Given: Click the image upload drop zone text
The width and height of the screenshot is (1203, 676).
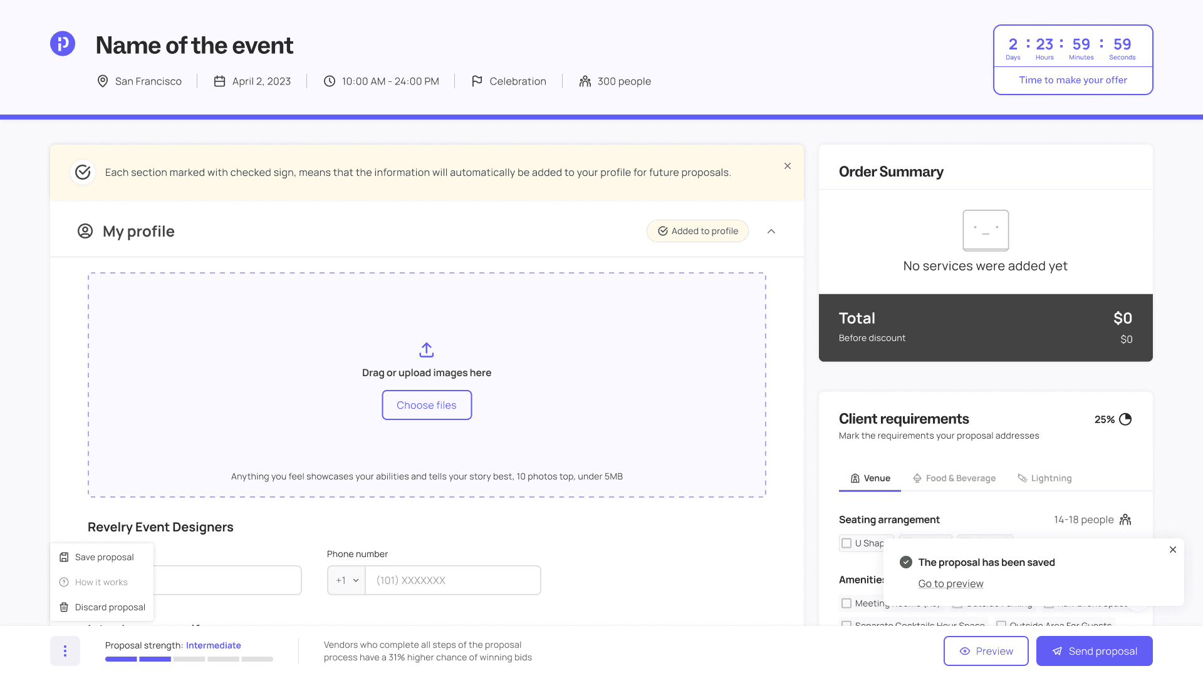Looking at the screenshot, I should (427, 372).
